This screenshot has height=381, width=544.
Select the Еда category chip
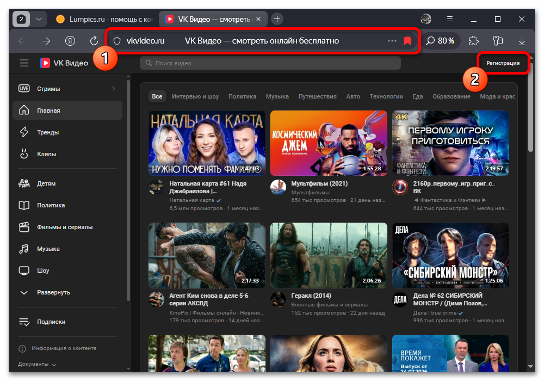coord(417,96)
